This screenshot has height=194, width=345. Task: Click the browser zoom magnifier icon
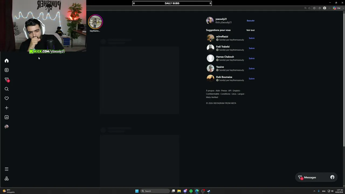click(305, 8)
